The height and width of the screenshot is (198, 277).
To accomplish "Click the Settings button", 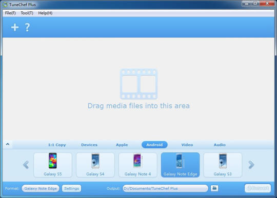I will (71, 188).
